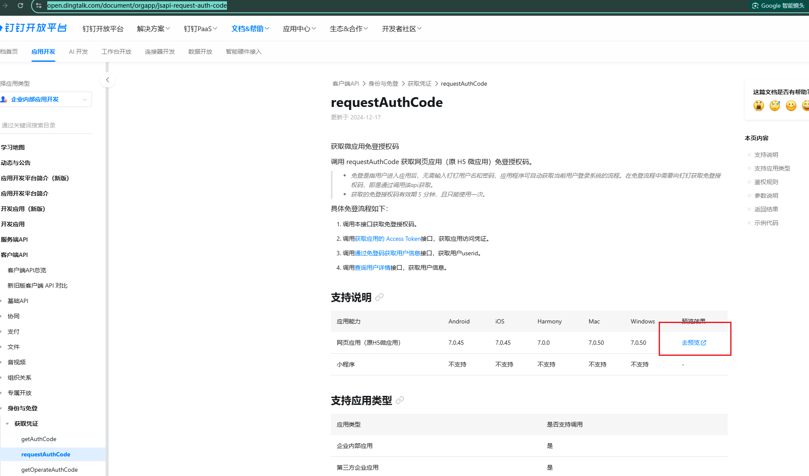This screenshot has height=476, width=809.
Task: Open 客户端API总览 in the sidebar
Action: click(x=27, y=270)
